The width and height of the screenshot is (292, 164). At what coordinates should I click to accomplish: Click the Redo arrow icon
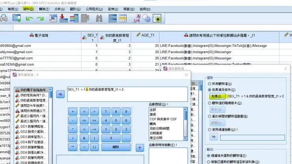(40, 19)
